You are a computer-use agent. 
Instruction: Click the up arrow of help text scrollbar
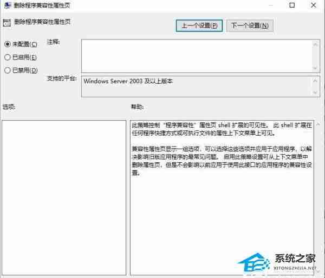[x=318, y=124]
